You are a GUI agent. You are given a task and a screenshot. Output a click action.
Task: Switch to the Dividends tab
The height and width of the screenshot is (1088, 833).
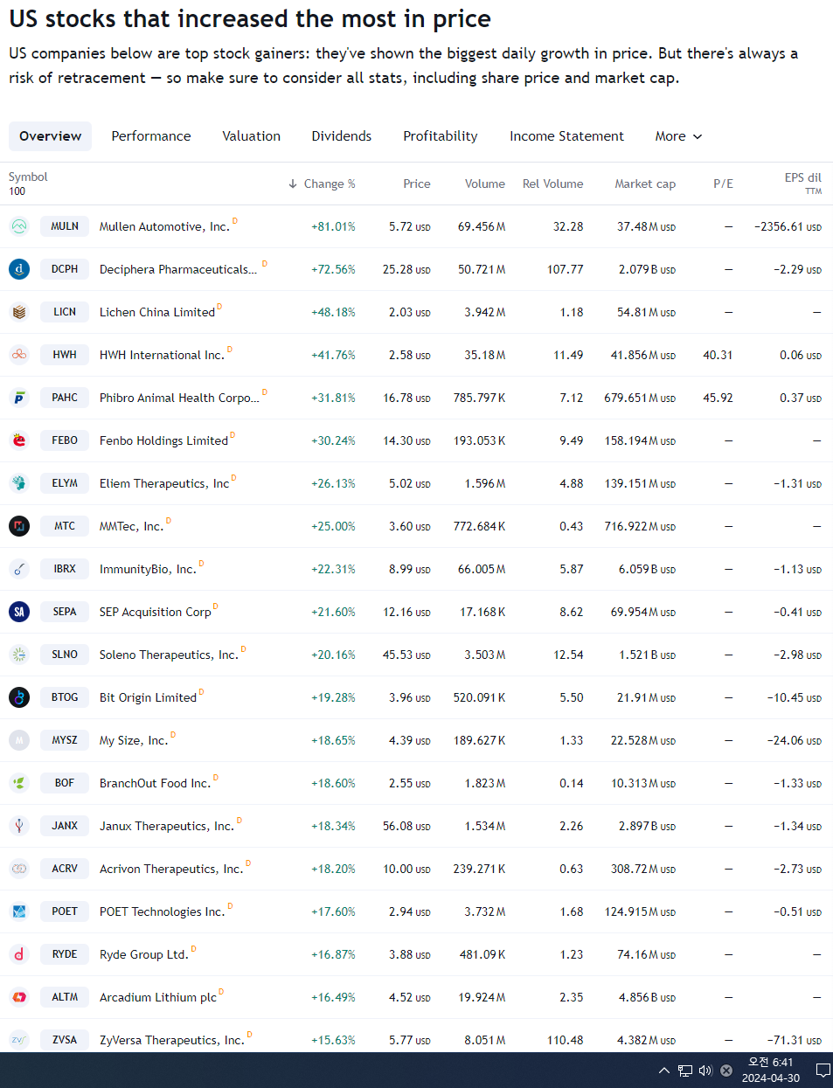(342, 136)
